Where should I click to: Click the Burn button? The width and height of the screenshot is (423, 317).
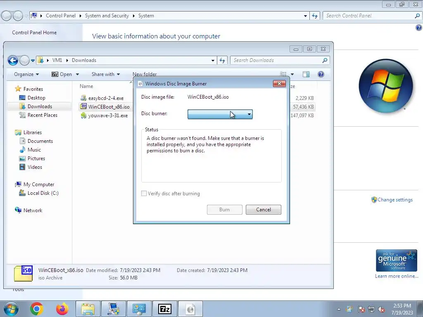point(224,209)
